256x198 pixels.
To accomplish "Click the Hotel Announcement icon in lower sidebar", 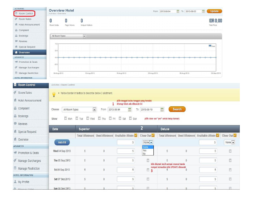I will 15,100.
